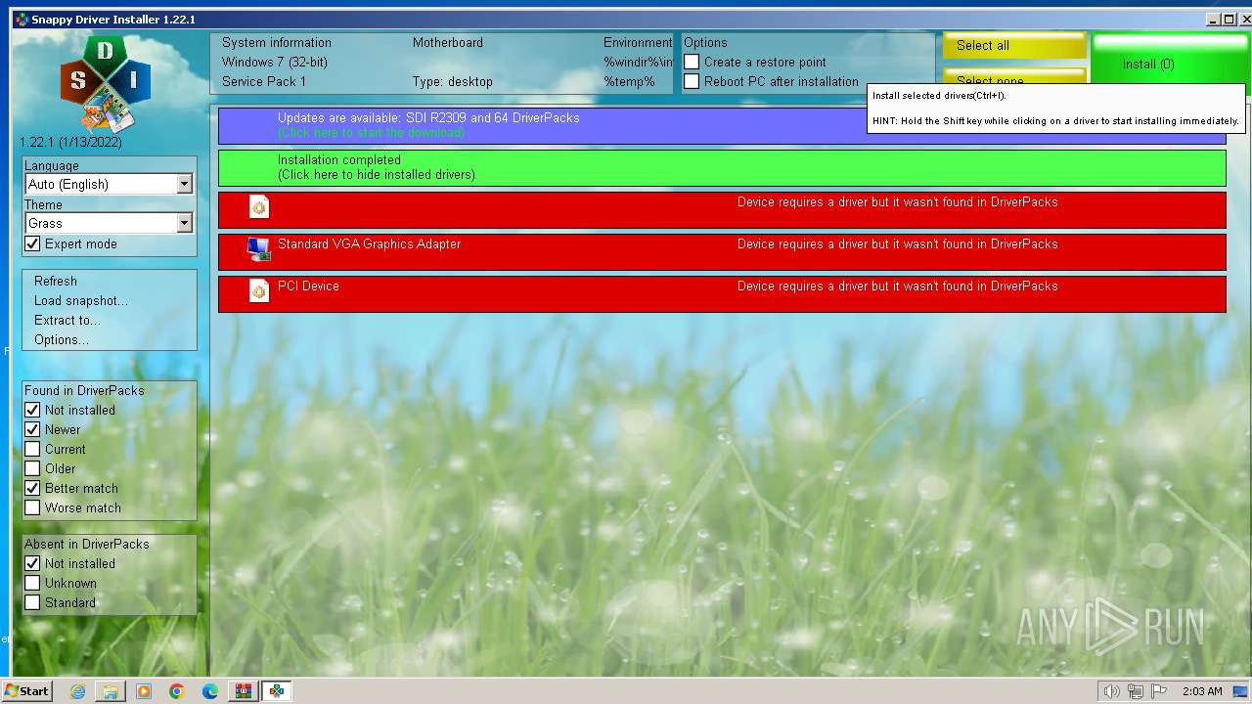The image size is (1252, 704).
Task: Click the Motherboard heading
Action: (448, 42)
